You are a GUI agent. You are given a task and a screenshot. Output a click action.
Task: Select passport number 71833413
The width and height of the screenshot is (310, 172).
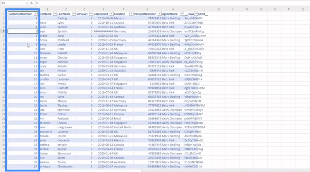click(147, 18)
